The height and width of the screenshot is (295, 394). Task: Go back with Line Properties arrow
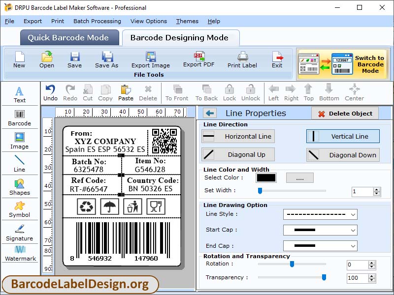point(210,113)
